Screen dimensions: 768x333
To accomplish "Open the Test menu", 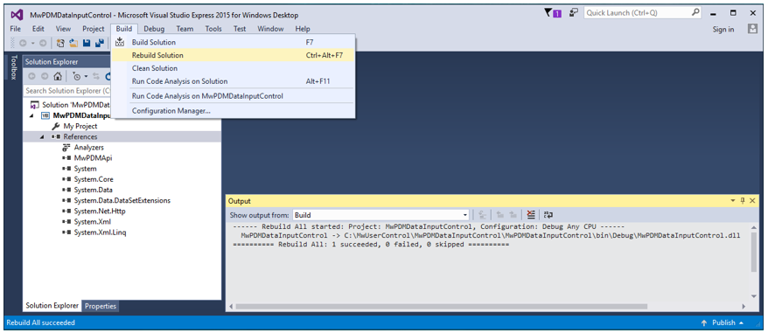I will [240, 29].
